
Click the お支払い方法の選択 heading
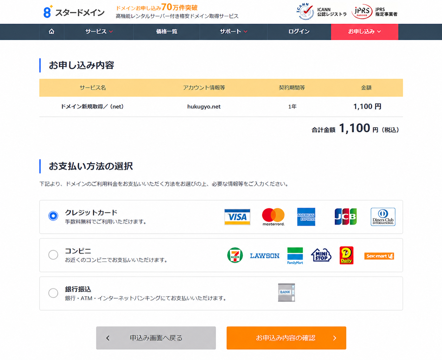[91, 166]
